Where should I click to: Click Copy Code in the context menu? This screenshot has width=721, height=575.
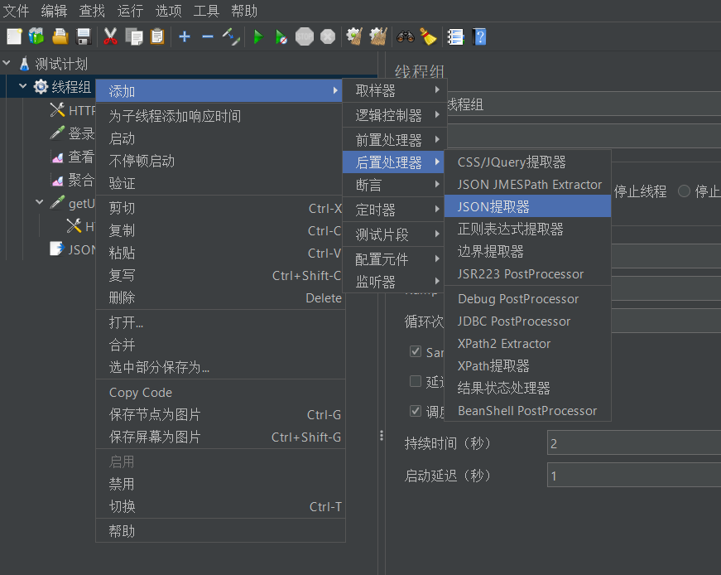click(220, 392)
